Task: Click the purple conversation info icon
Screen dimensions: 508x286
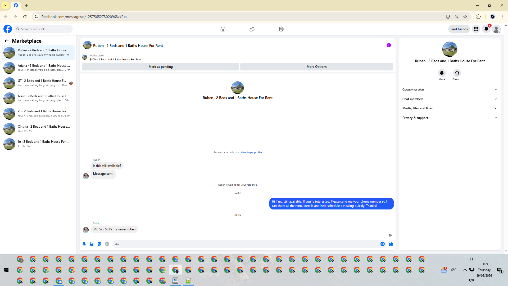Action: pos(389,45)
